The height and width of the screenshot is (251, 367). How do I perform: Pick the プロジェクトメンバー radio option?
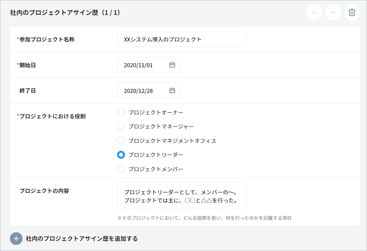tap(121, 169)
